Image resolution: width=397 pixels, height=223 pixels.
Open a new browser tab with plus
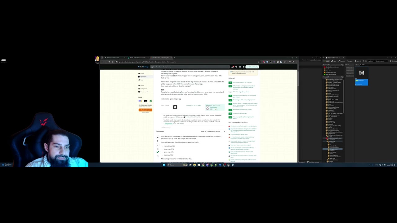[x=175, y=58]
